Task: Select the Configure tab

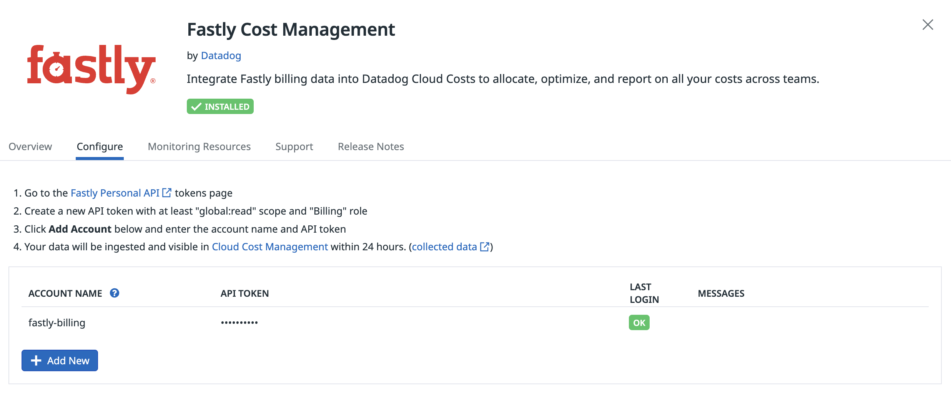Action: point(100,147)
